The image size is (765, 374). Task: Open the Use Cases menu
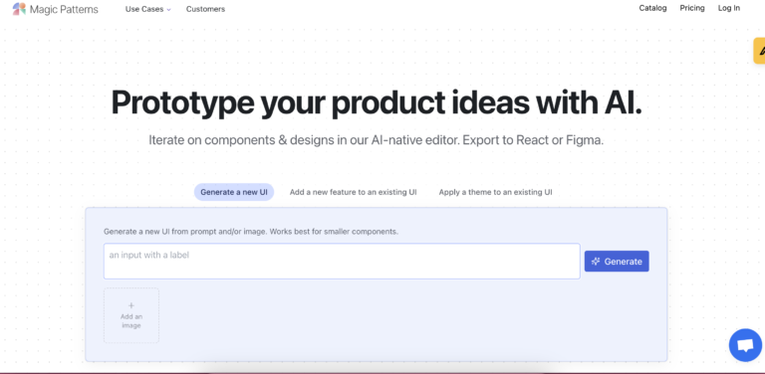(148, 9)
